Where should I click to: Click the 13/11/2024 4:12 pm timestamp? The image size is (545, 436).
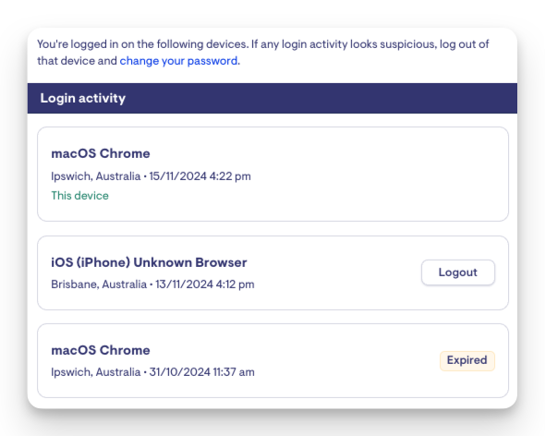pos(205,285)
